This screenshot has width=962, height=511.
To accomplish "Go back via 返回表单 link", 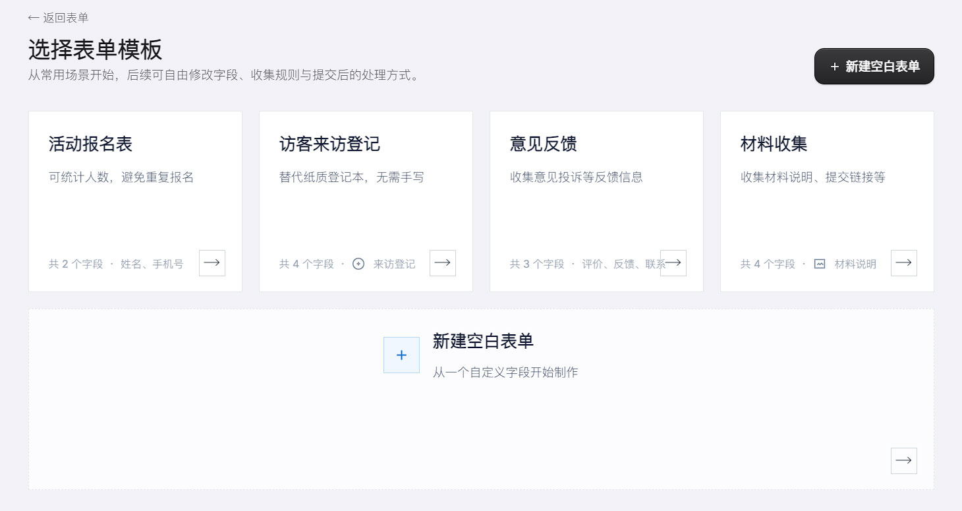I will [58, 18].
